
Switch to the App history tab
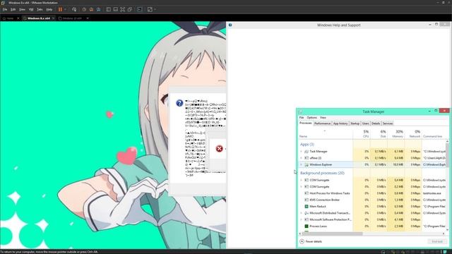(x=340, y=123)
